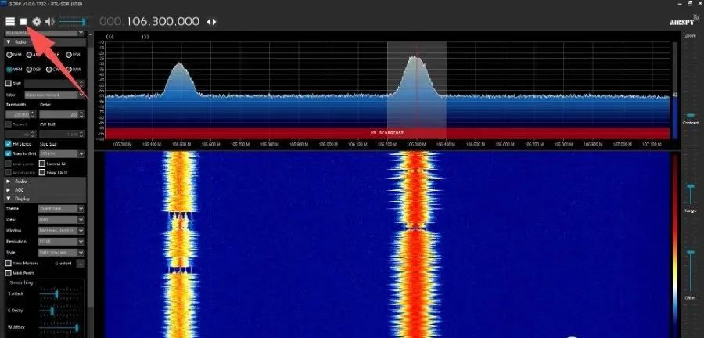Open the Gradient editor button
Viewport: 704px width, 338px height.
tap(81, 264)
